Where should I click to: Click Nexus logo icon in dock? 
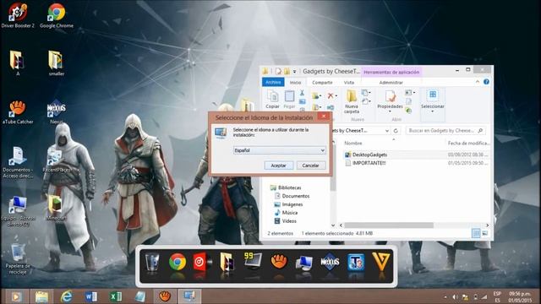(330, 262)
